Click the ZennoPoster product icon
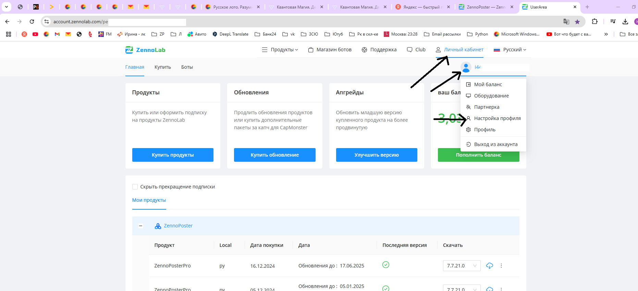 [158, 226]
